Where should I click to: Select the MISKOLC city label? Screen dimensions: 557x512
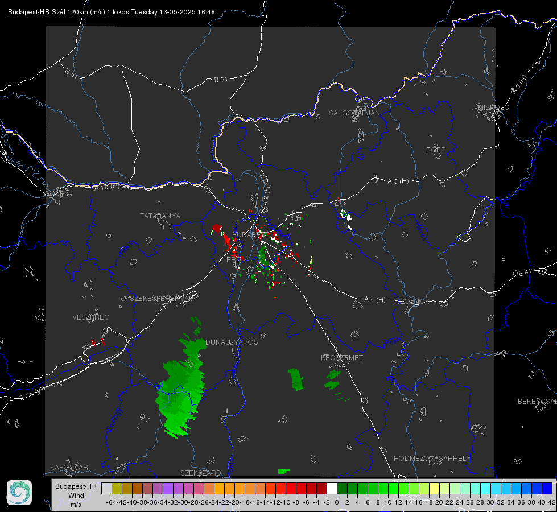click(x=493, y=107)
